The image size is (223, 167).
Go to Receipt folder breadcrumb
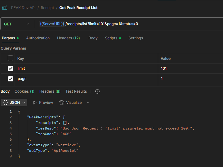47,8
